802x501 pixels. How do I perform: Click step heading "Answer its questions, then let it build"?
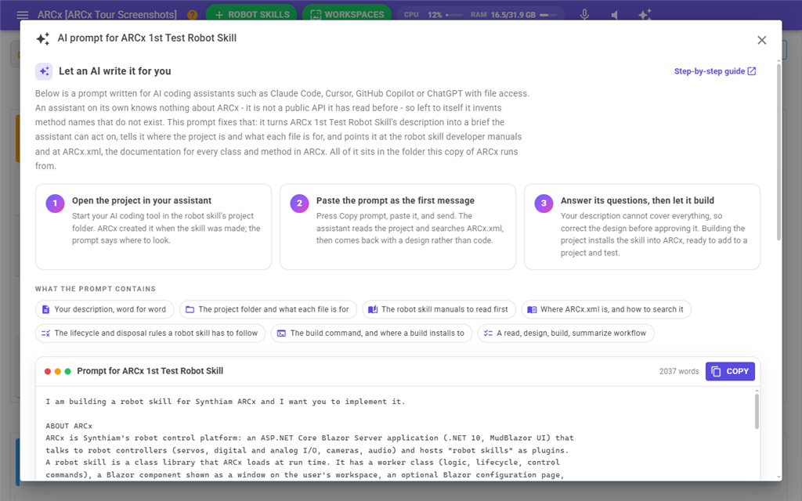638,200
